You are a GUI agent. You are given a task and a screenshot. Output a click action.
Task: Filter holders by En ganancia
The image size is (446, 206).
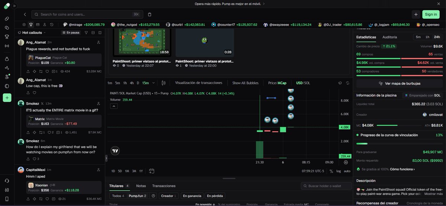192,196
